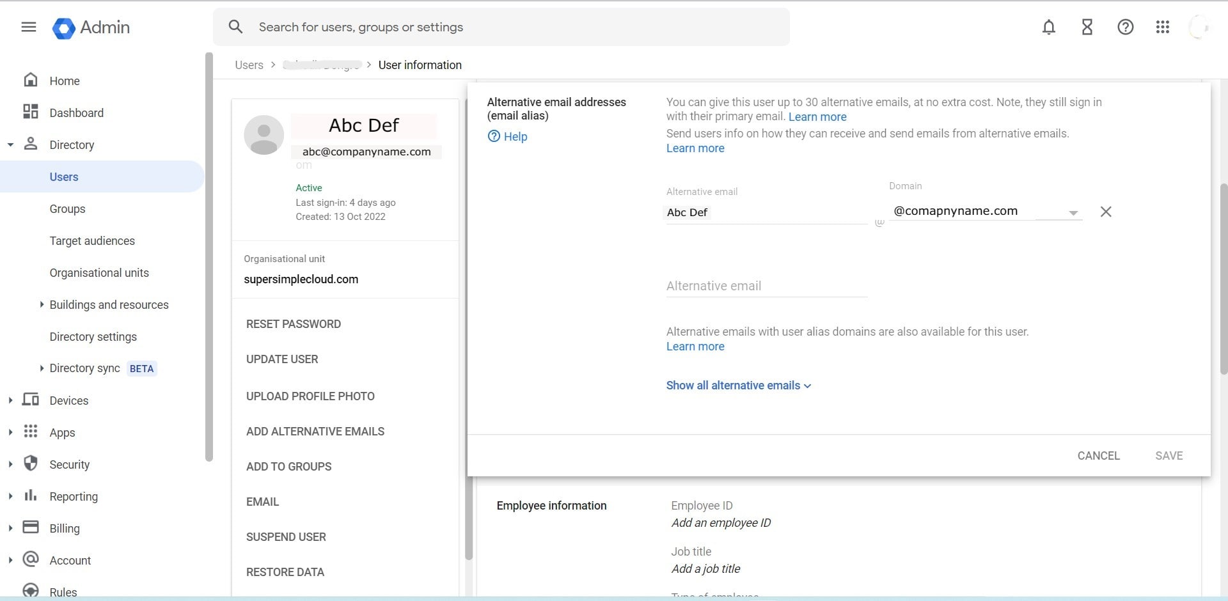Click Add an employee ID
Screen dimensions: 1228x601
721,523
